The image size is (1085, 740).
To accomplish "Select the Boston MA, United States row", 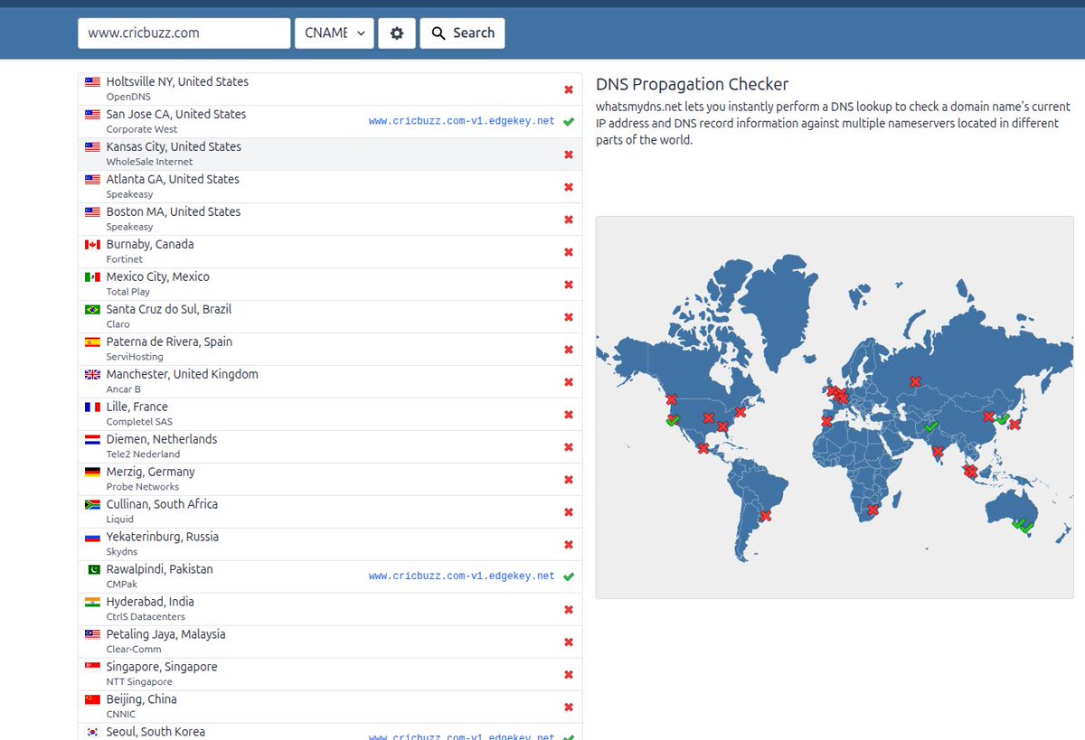I will click(x=330, y=220).
